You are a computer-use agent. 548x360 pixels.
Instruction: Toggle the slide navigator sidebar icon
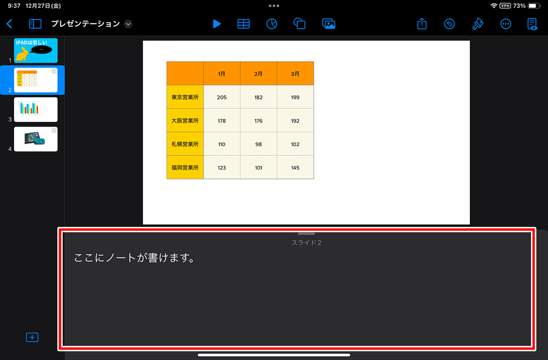pyautogui.click(x=35, y=24)
